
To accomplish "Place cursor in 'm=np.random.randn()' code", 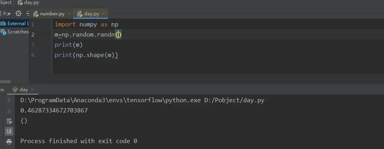I will (x=88, y=35).
